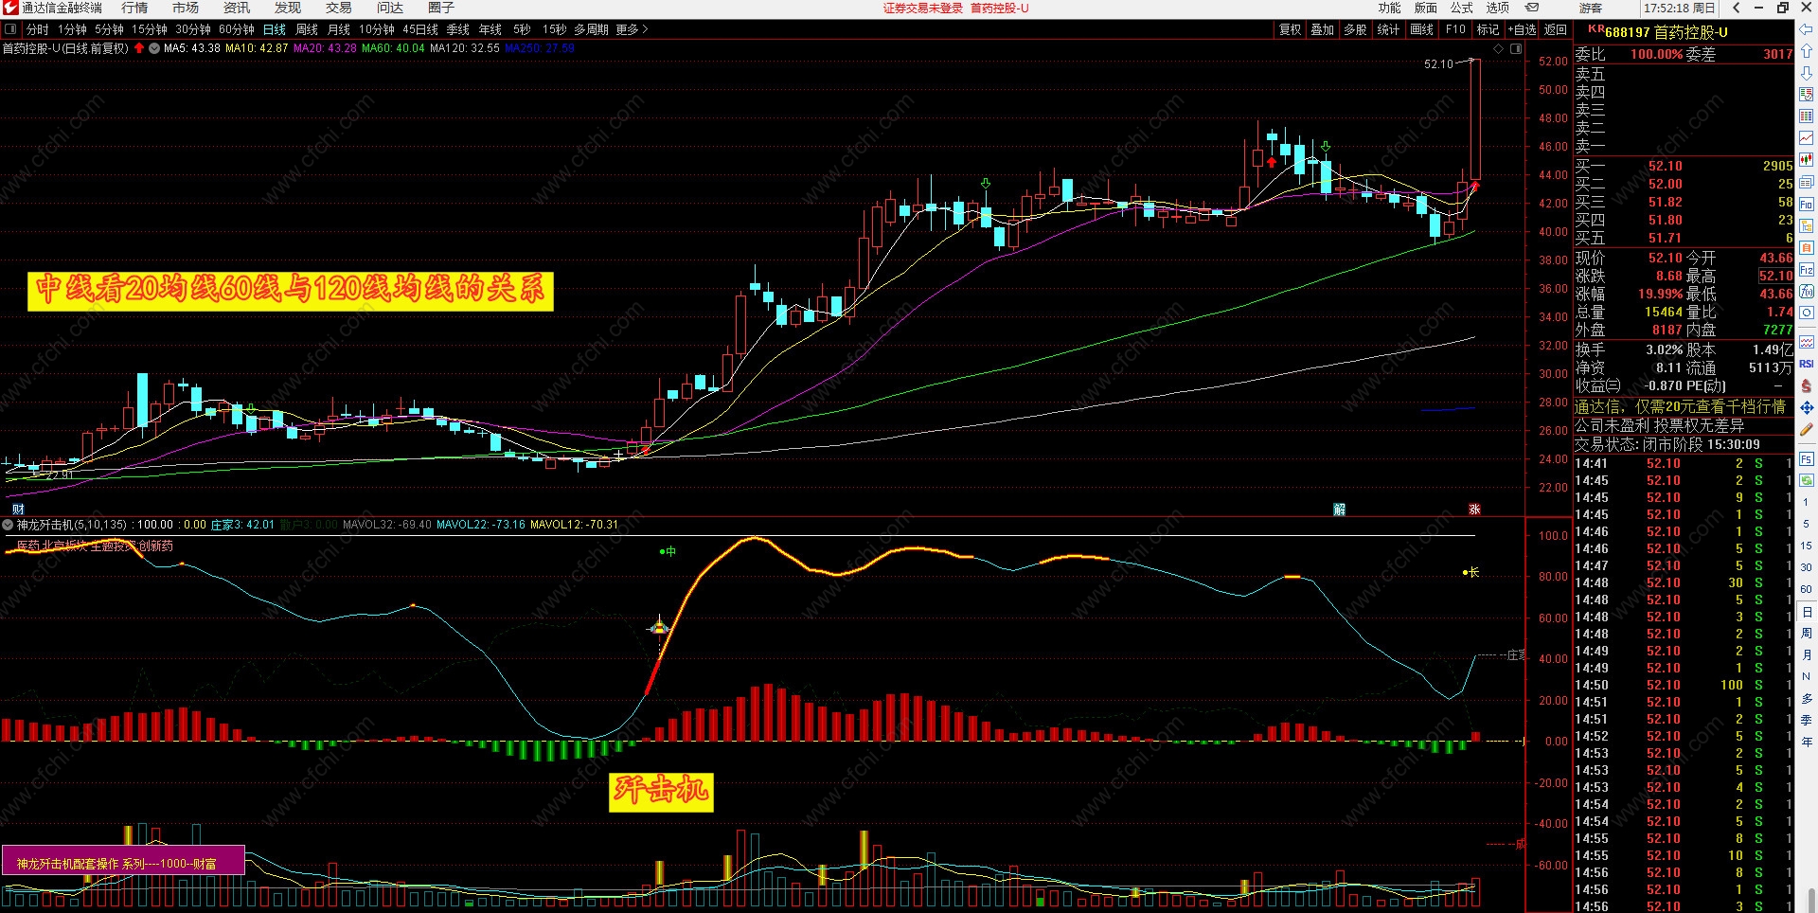Open the candlestick chart sidebar icon
The width and height of the screenshot is (1818, 913).
point(1807,160)
